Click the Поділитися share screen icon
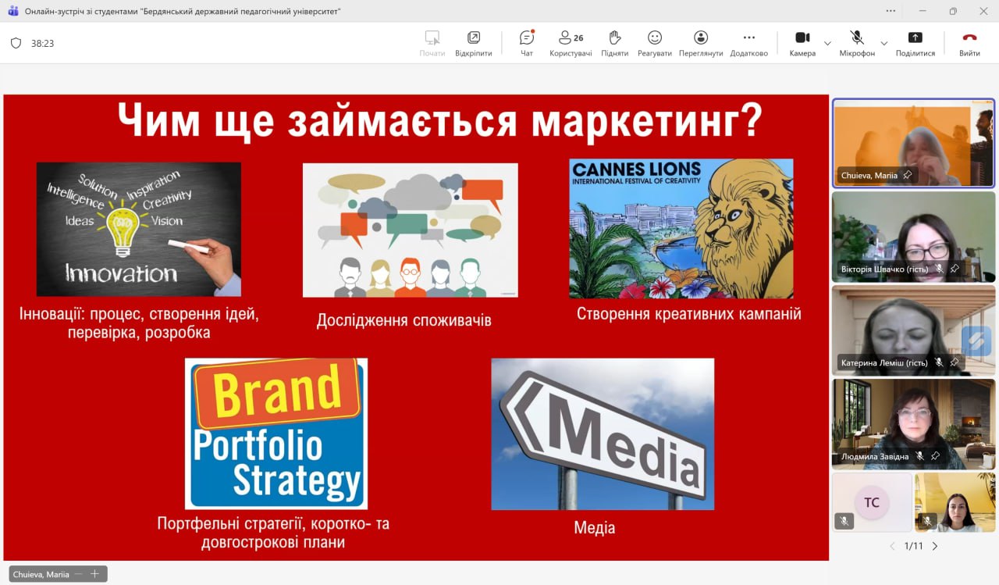The width and height of the screenshot is (999, 585). 915,43
